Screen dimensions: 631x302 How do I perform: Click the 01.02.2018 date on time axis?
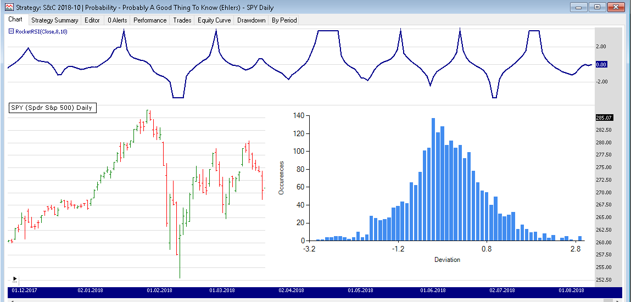click(x=160, y=290)
